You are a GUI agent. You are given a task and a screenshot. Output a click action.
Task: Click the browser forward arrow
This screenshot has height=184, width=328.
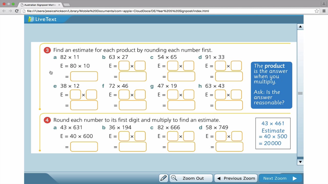pyautogui.click(x=11, y=11)
